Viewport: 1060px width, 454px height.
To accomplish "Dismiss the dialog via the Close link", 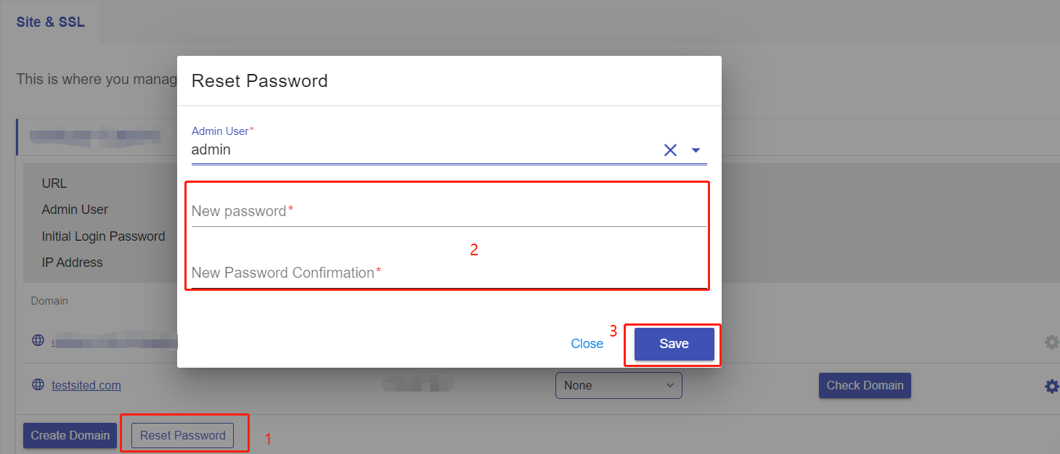I will (x=587, y=344).
